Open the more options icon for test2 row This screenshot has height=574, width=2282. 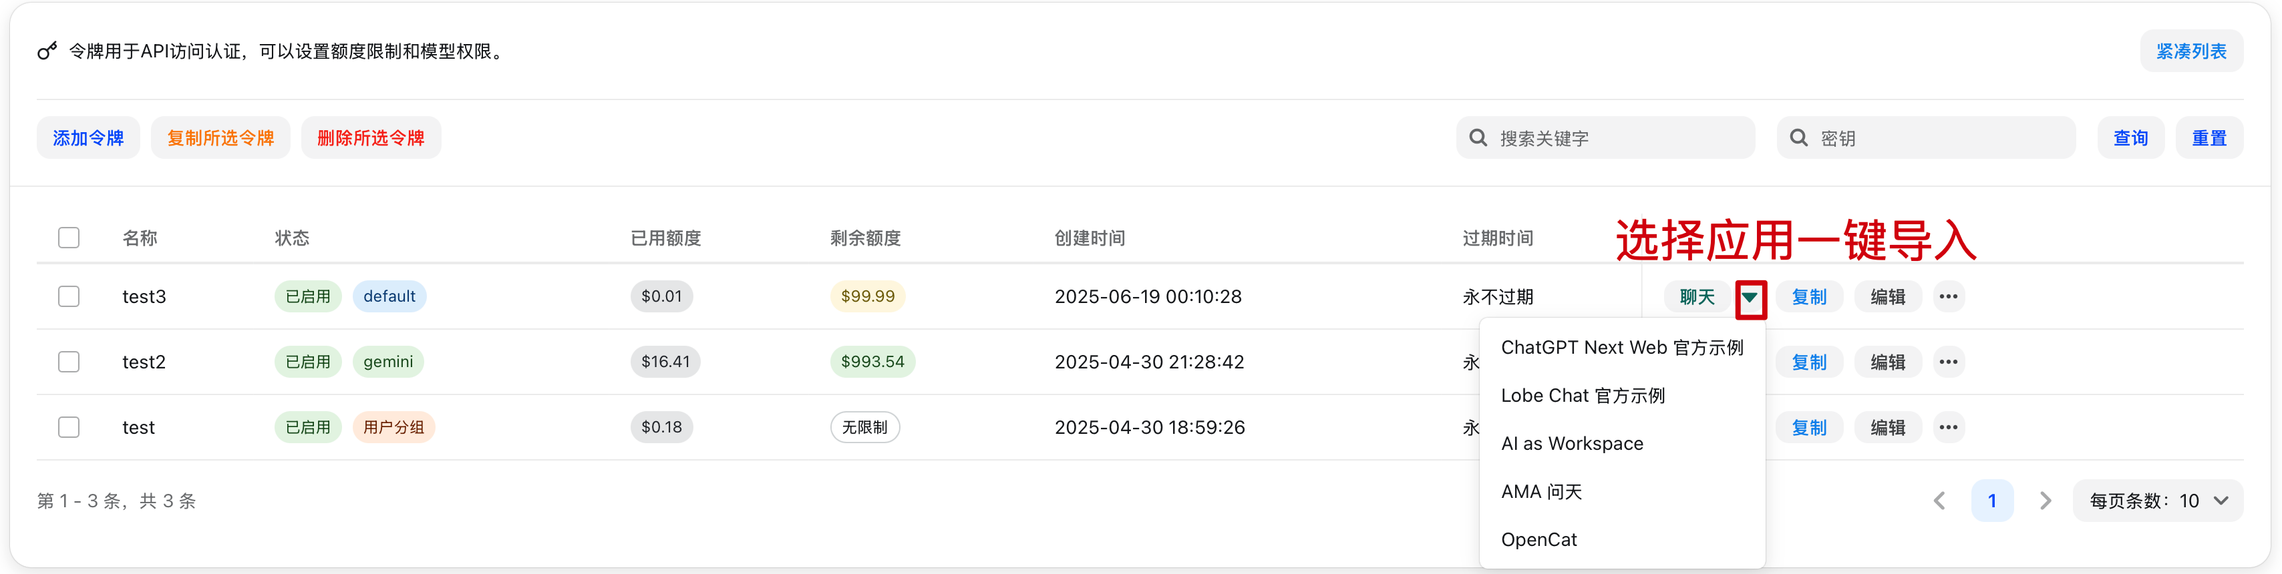1947,362
